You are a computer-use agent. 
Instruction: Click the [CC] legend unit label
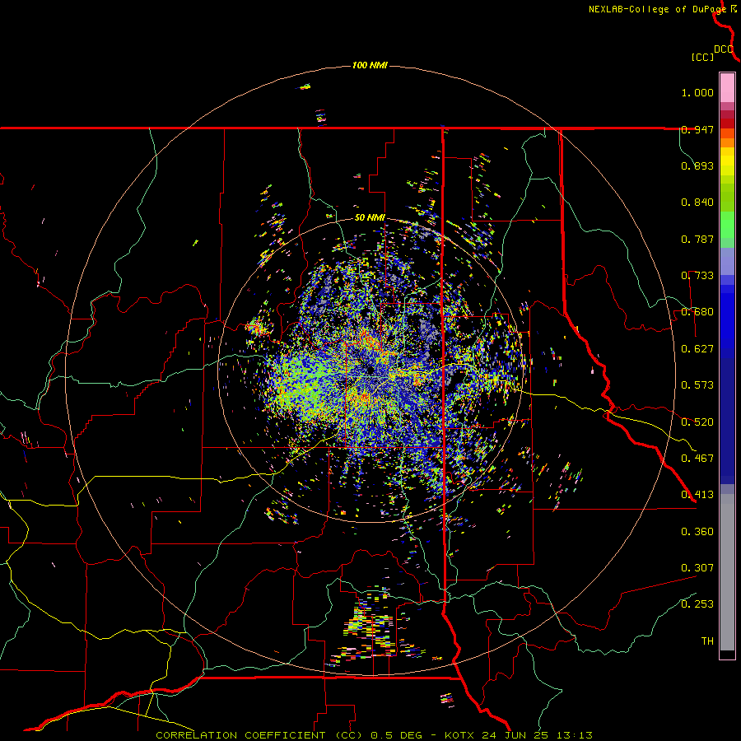coord(702,57)
